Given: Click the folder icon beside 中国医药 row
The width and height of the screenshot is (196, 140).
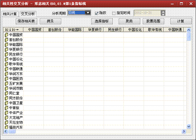Looking at the screenshot, I should point(6,79).
